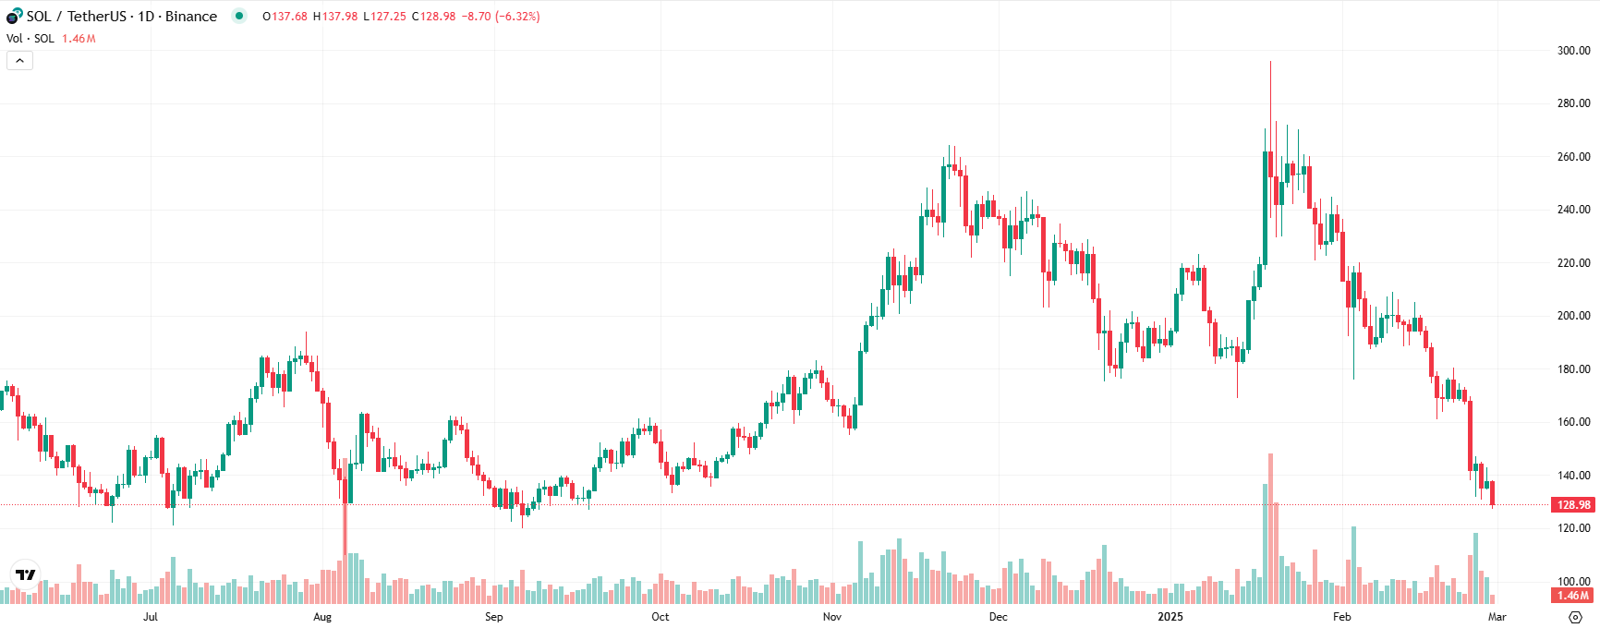Select the Mar label on the time axis
The height and width of the screenshot is (628, 1600).
click(x=1497, y=615)
